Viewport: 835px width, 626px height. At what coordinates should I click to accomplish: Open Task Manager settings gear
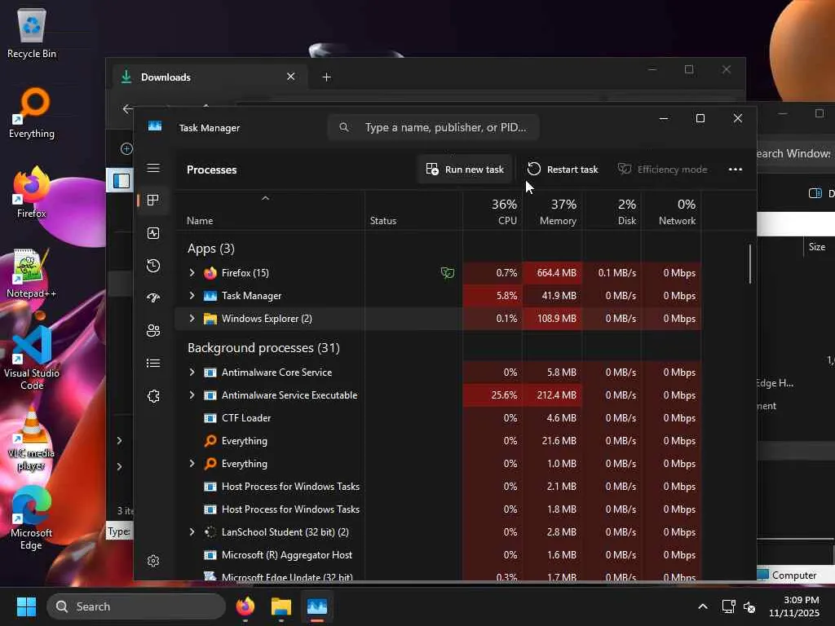tap(153, 561)
